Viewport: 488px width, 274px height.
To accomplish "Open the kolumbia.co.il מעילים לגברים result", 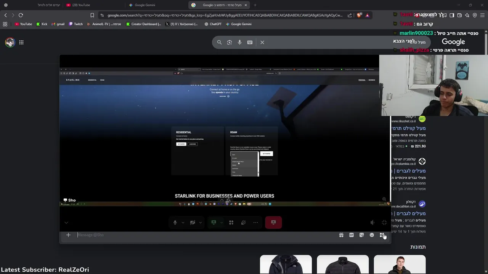I will point(408,171).
